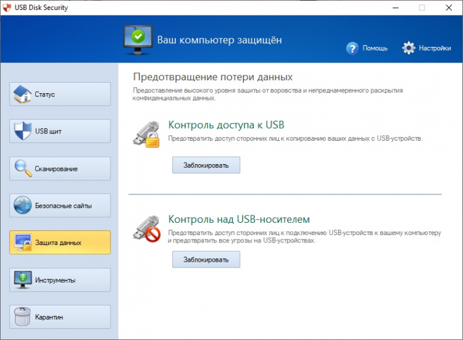Click the Контроль над USB-носителем heading
Screen dimensions: 463x340
click(x=239, y=219)
